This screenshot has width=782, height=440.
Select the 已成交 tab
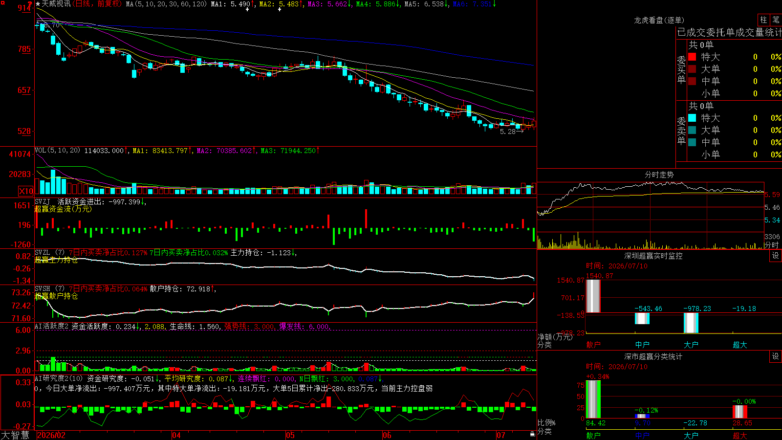coord(693,32)
